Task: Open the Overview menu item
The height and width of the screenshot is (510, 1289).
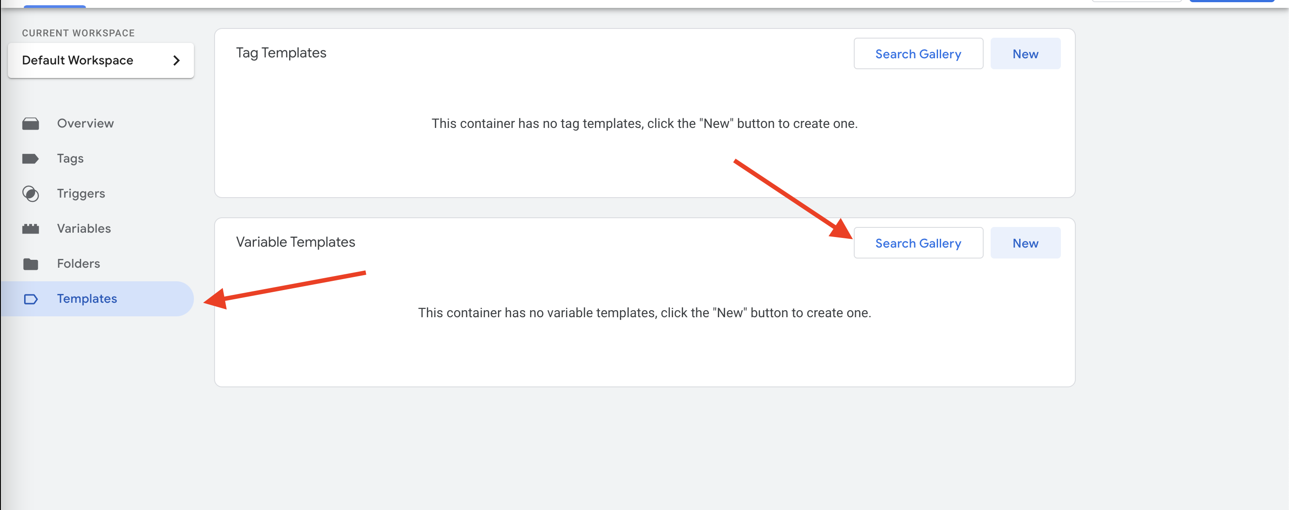Action: click(85, 124)
